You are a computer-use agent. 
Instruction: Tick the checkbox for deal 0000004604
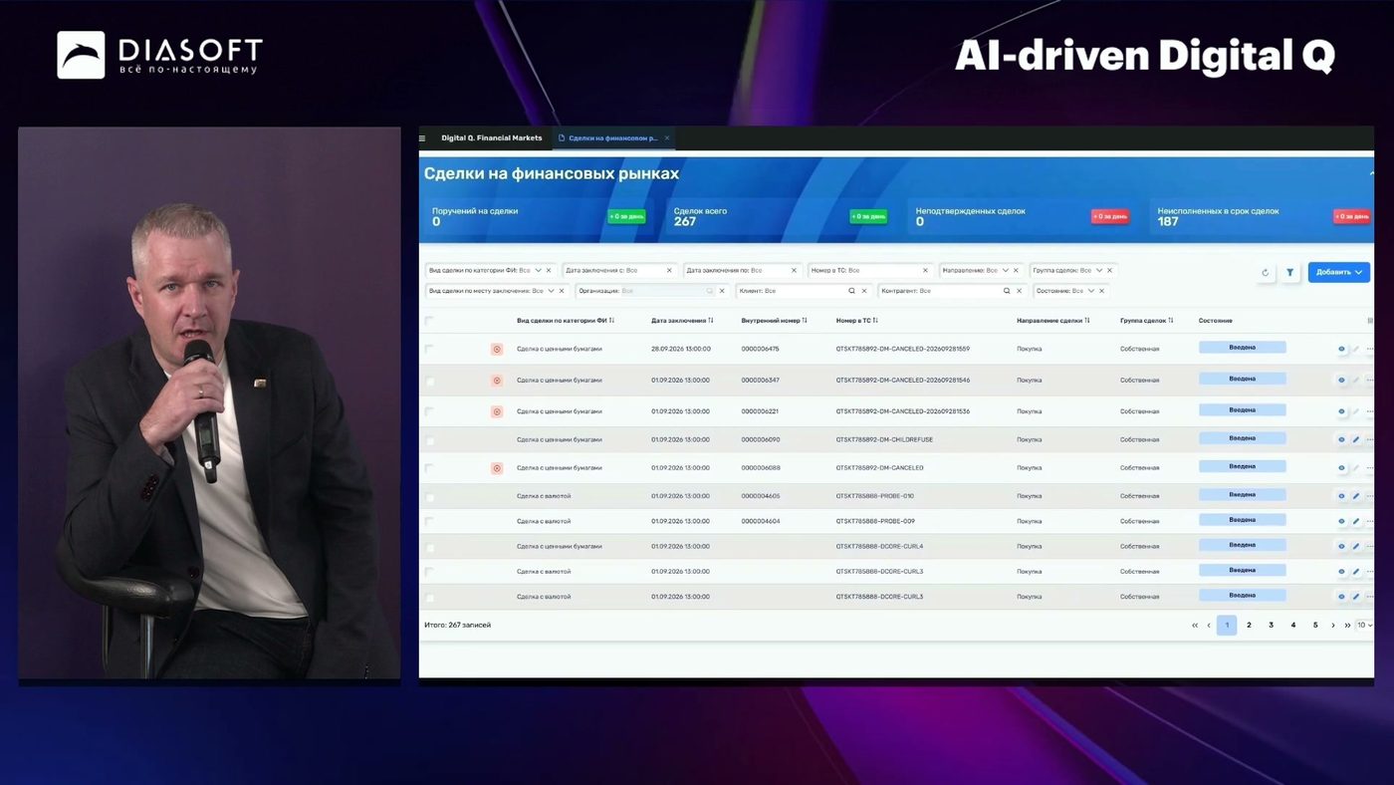429,521
